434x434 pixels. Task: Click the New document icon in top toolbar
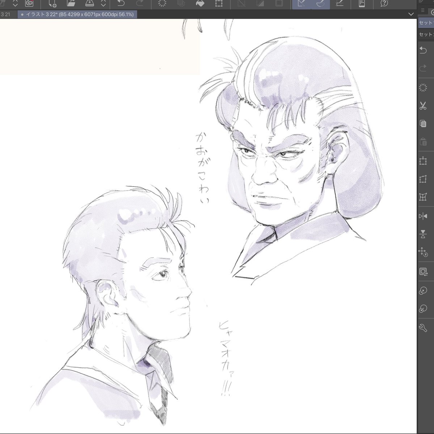[52, 4]
